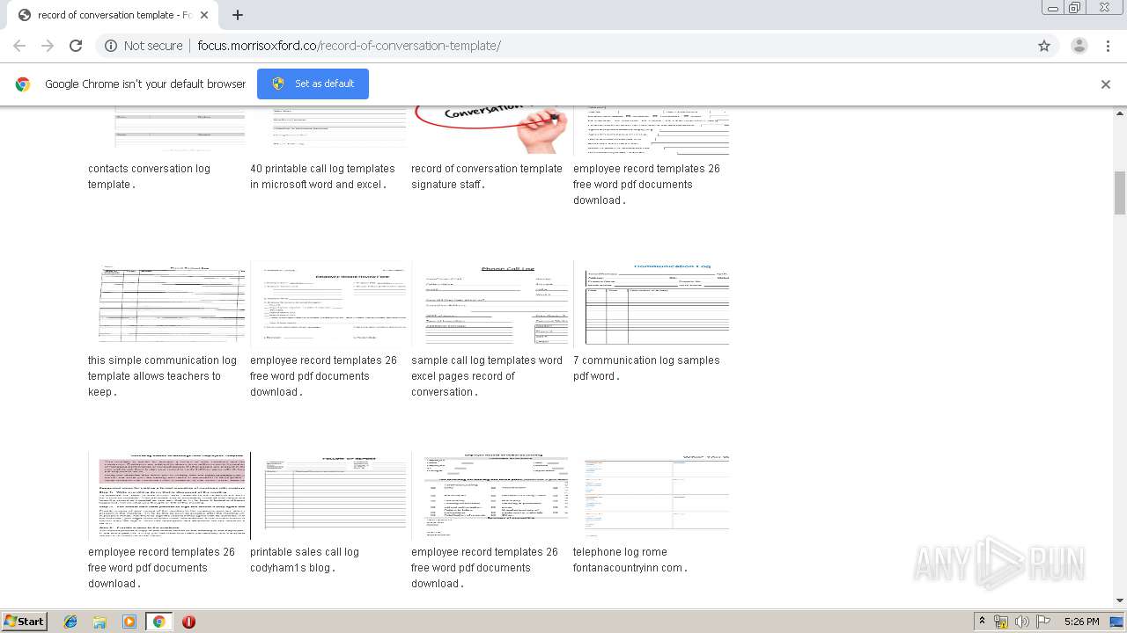Click '40 printable call log templates' caption
The width and height of the screenshot is (1127, 633).
322,177
